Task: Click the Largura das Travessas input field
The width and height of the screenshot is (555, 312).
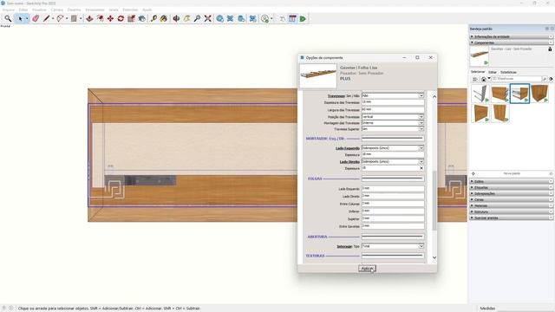Action: (393, 110)
